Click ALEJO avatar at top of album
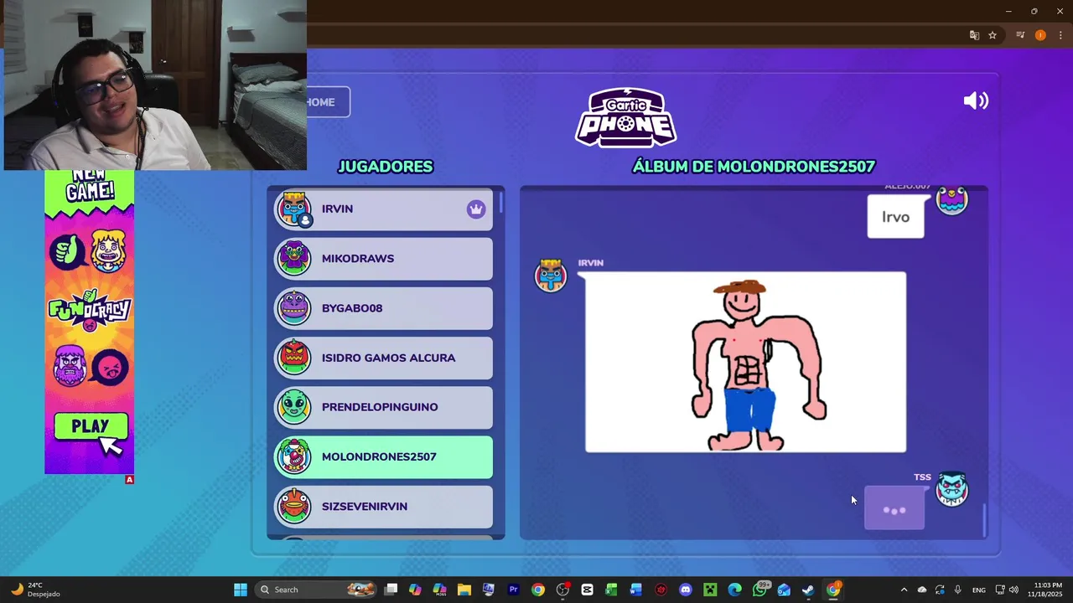This screenshot has width=1073, height=603. [951, 200]
